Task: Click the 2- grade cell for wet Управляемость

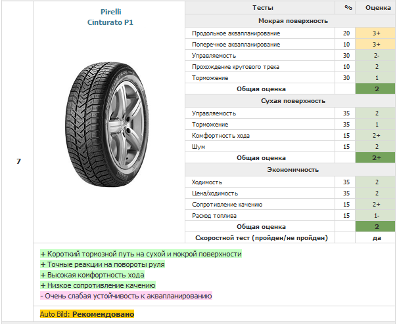Action: pos(375,55)
